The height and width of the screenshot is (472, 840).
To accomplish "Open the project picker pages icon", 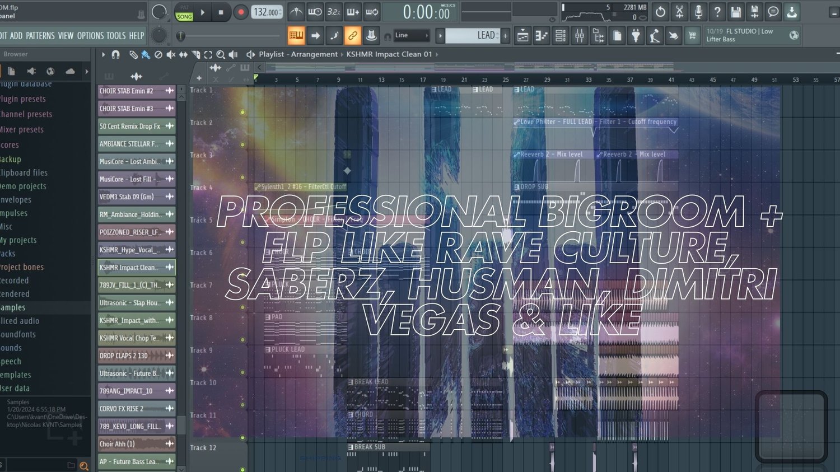I will tap(617, 36).
